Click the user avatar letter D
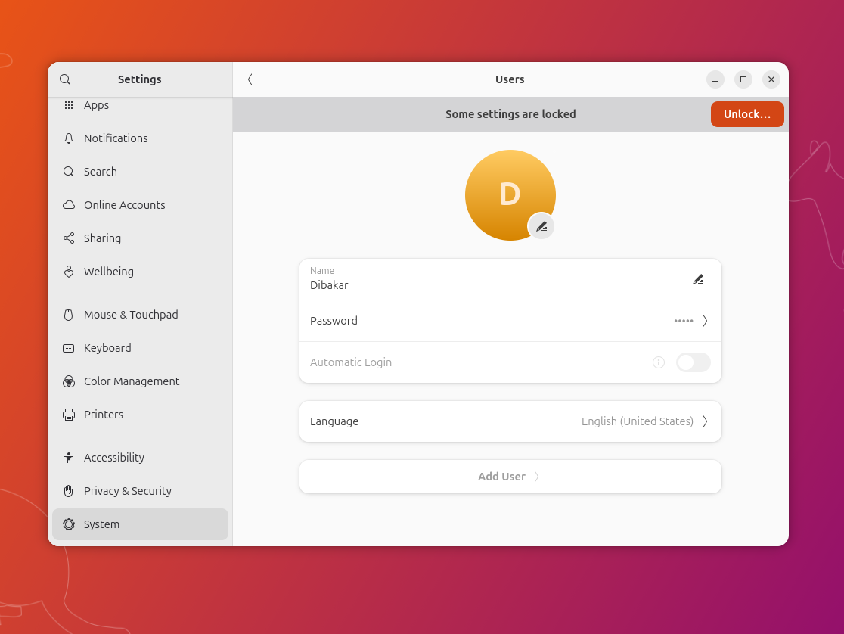 [510, 194]
